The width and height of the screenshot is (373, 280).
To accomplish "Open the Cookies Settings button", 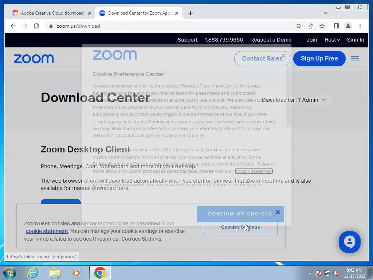I will 240,227.
